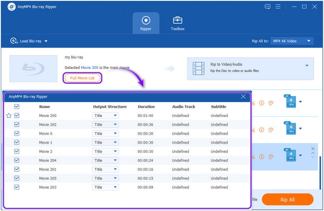This screenshot has width=324, height=211.
Task: Close the Full Movie List dialog
Action: pyautogui.click(x=243, y=97)
